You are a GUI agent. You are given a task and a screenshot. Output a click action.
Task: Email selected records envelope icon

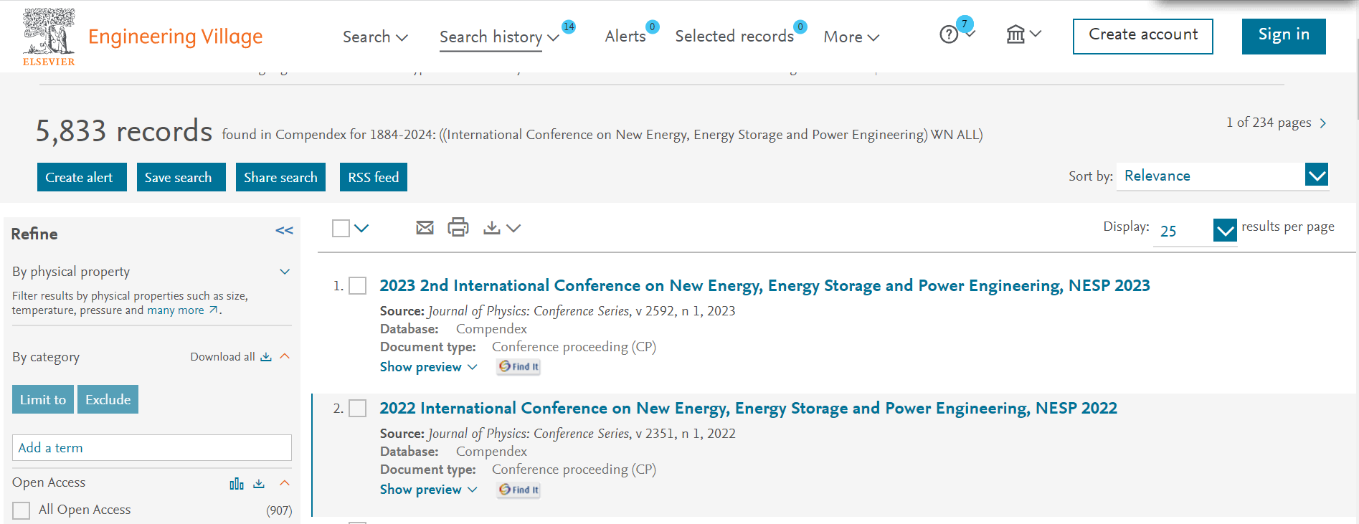tap(425, 228)
